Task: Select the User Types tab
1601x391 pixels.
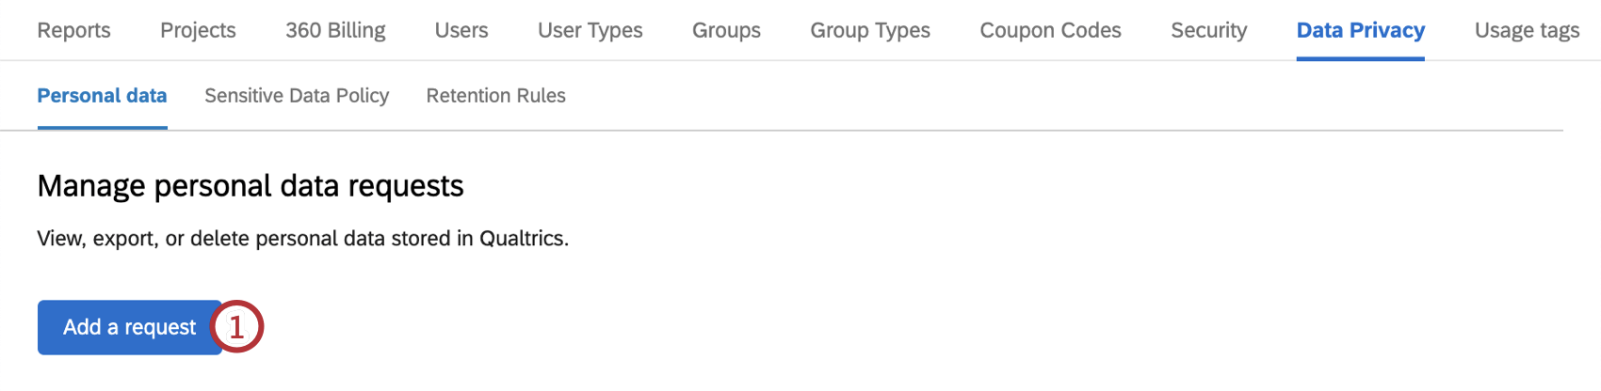Action: tap(590, 30)
